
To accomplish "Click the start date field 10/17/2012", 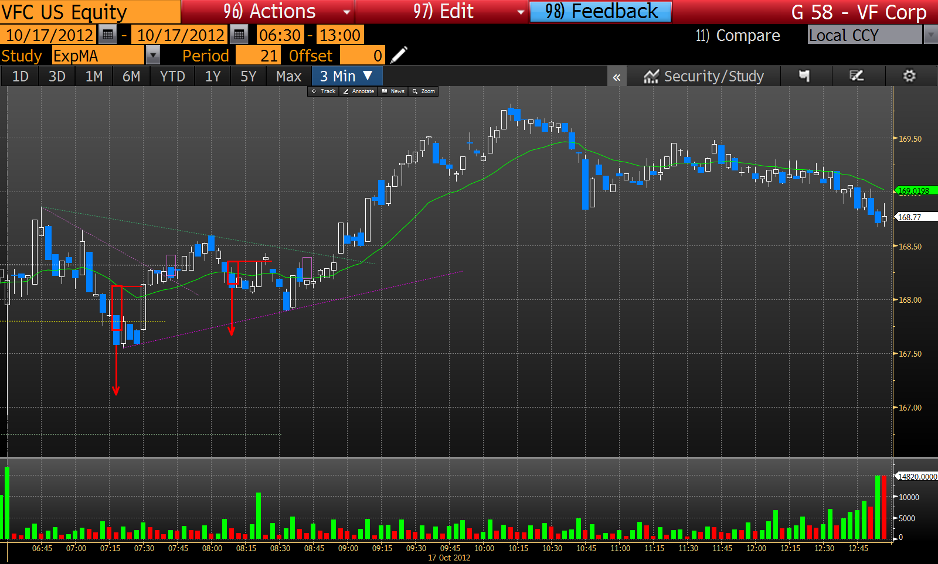I will [49, 35].
